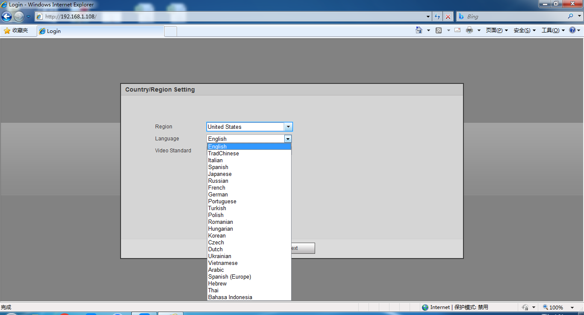This screenshot has height=315, width=584.
Task: Open zoom level 100% control in status bar
Action: click(556, 307)
